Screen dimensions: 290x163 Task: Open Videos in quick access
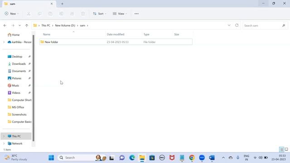tap(14, 93)
